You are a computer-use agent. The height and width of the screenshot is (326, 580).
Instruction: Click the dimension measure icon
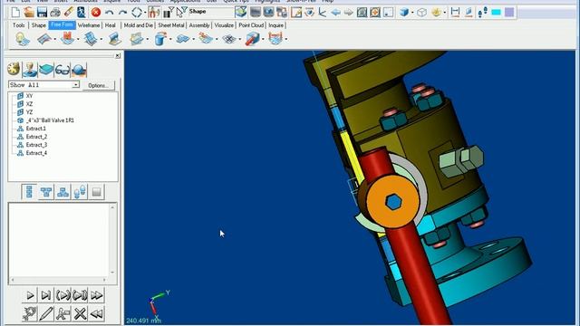(x=455, y=13)
